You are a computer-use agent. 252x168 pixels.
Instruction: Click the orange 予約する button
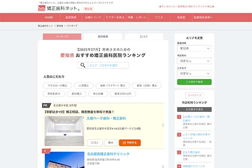(x=132, y=143)
